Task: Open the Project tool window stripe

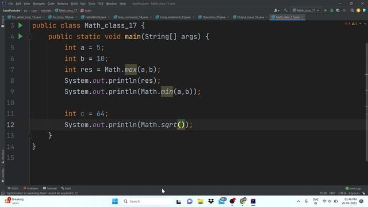Action: point(3,22)
